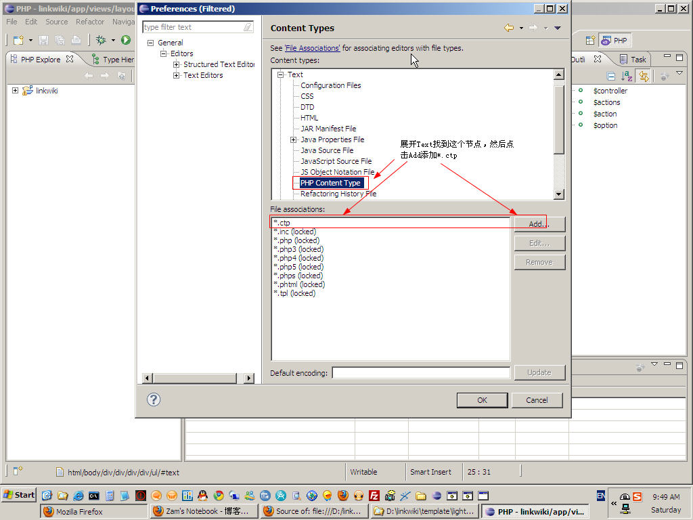
Task: Open Internet Explorer from quick launch
Action: click(79, 496)
